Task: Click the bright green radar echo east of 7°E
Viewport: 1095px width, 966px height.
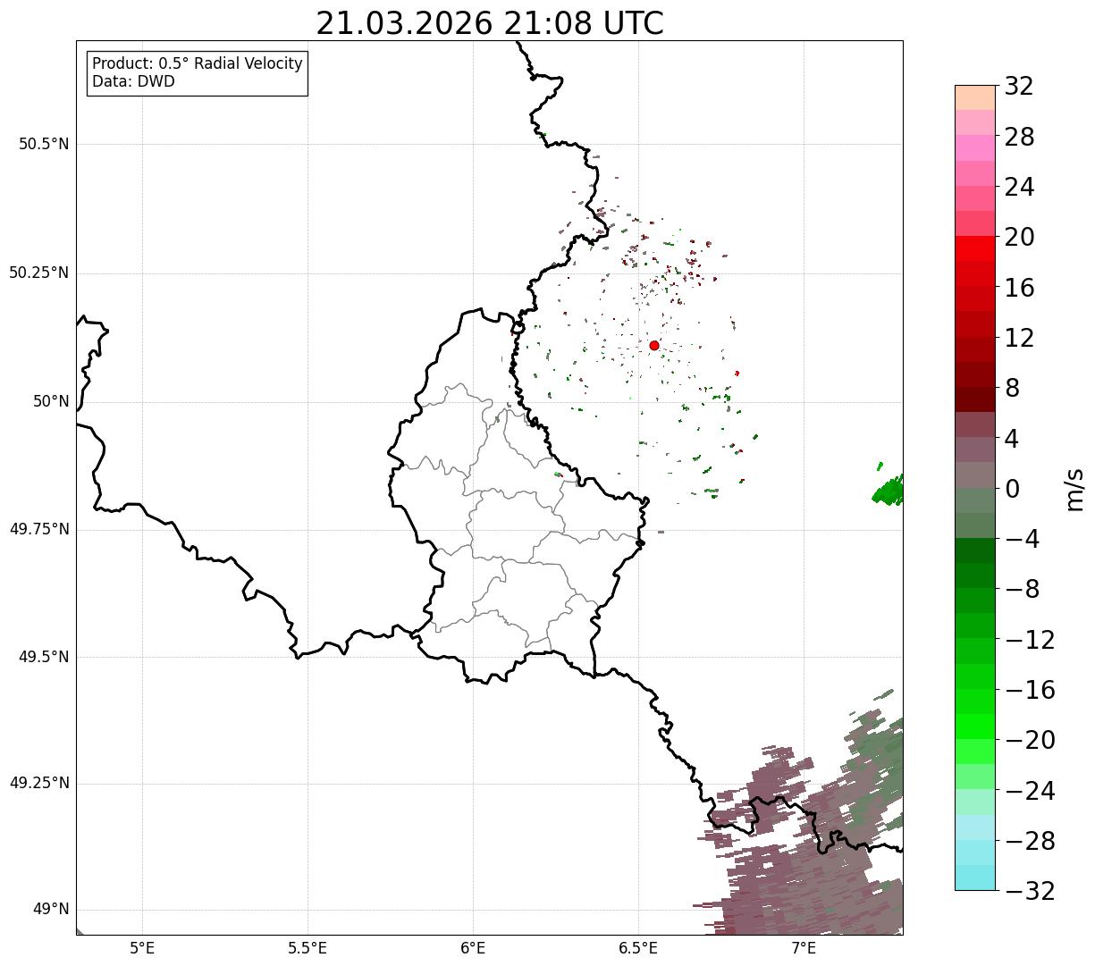Action: pos(889,491)
